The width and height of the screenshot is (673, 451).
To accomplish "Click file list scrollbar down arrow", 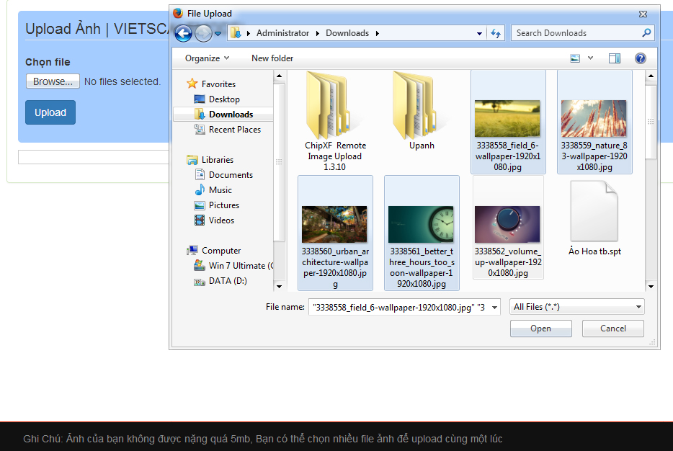I will click(651, 286).
